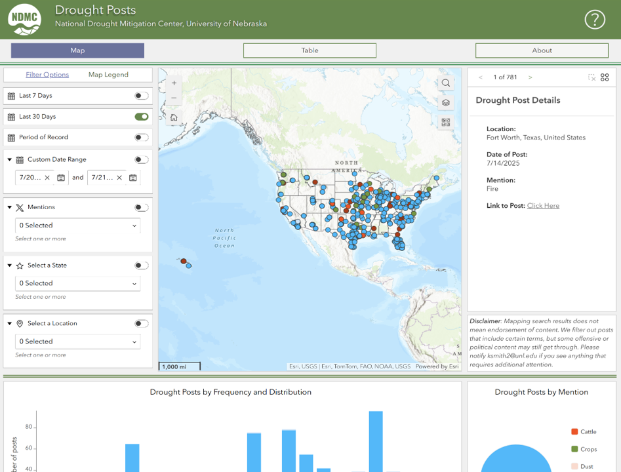The width and height of the screenshot is (621, 472).
Task: Show the Filter Options tab
Action: pos(47,75)
